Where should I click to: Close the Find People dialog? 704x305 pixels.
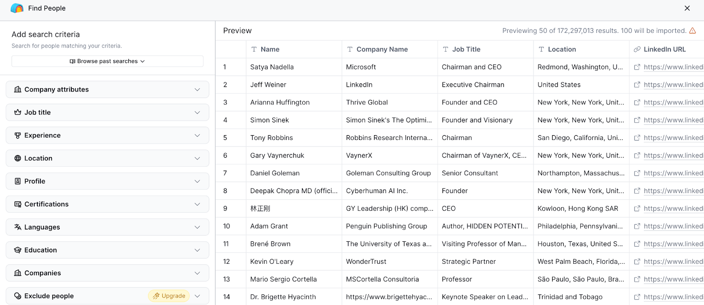coord(687,8)
